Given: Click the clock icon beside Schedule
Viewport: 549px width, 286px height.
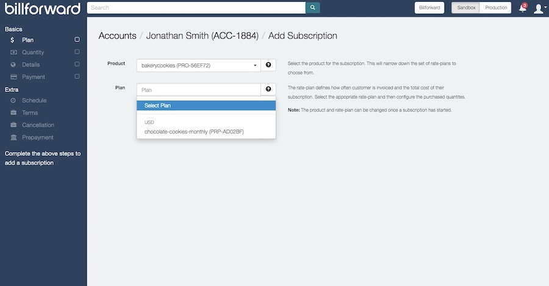Looking at the screenshot, I should coord(13,100).
